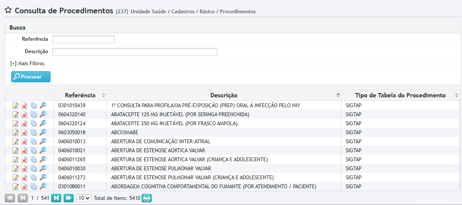Copy the procedure 0406010030 record
Screen dimensions: 462x205
[x=33, y=169]
